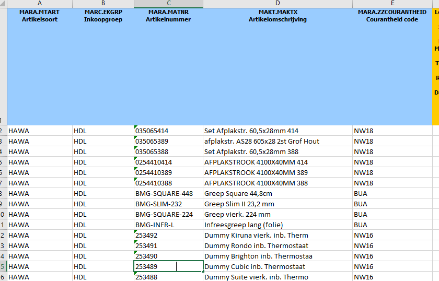Select the highlighted column C header
The width and height of the screenshot is (439, 281).
click(x=168, y=4)
